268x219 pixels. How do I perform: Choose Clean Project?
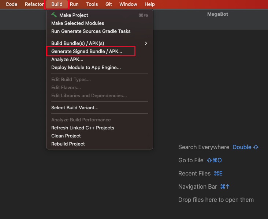100,136
